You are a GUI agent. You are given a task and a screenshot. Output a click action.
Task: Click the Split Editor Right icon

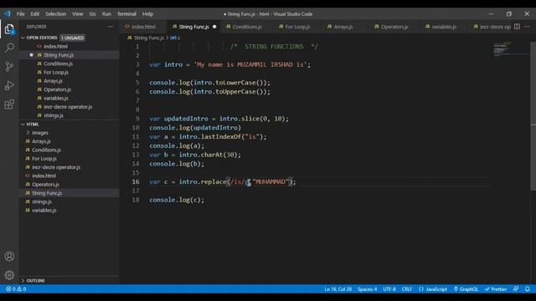coord(517,27)
